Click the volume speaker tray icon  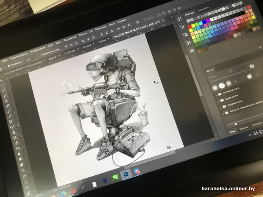[256, 133]
